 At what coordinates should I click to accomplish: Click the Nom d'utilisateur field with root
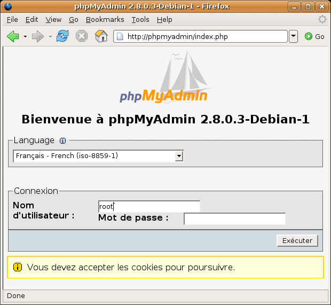[149, 206]
